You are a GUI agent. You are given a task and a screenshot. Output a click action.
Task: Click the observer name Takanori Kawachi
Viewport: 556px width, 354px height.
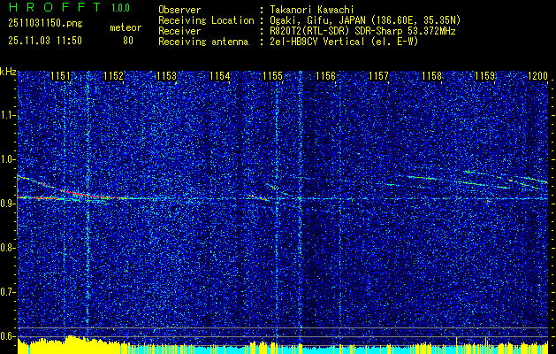pos(312,10)
